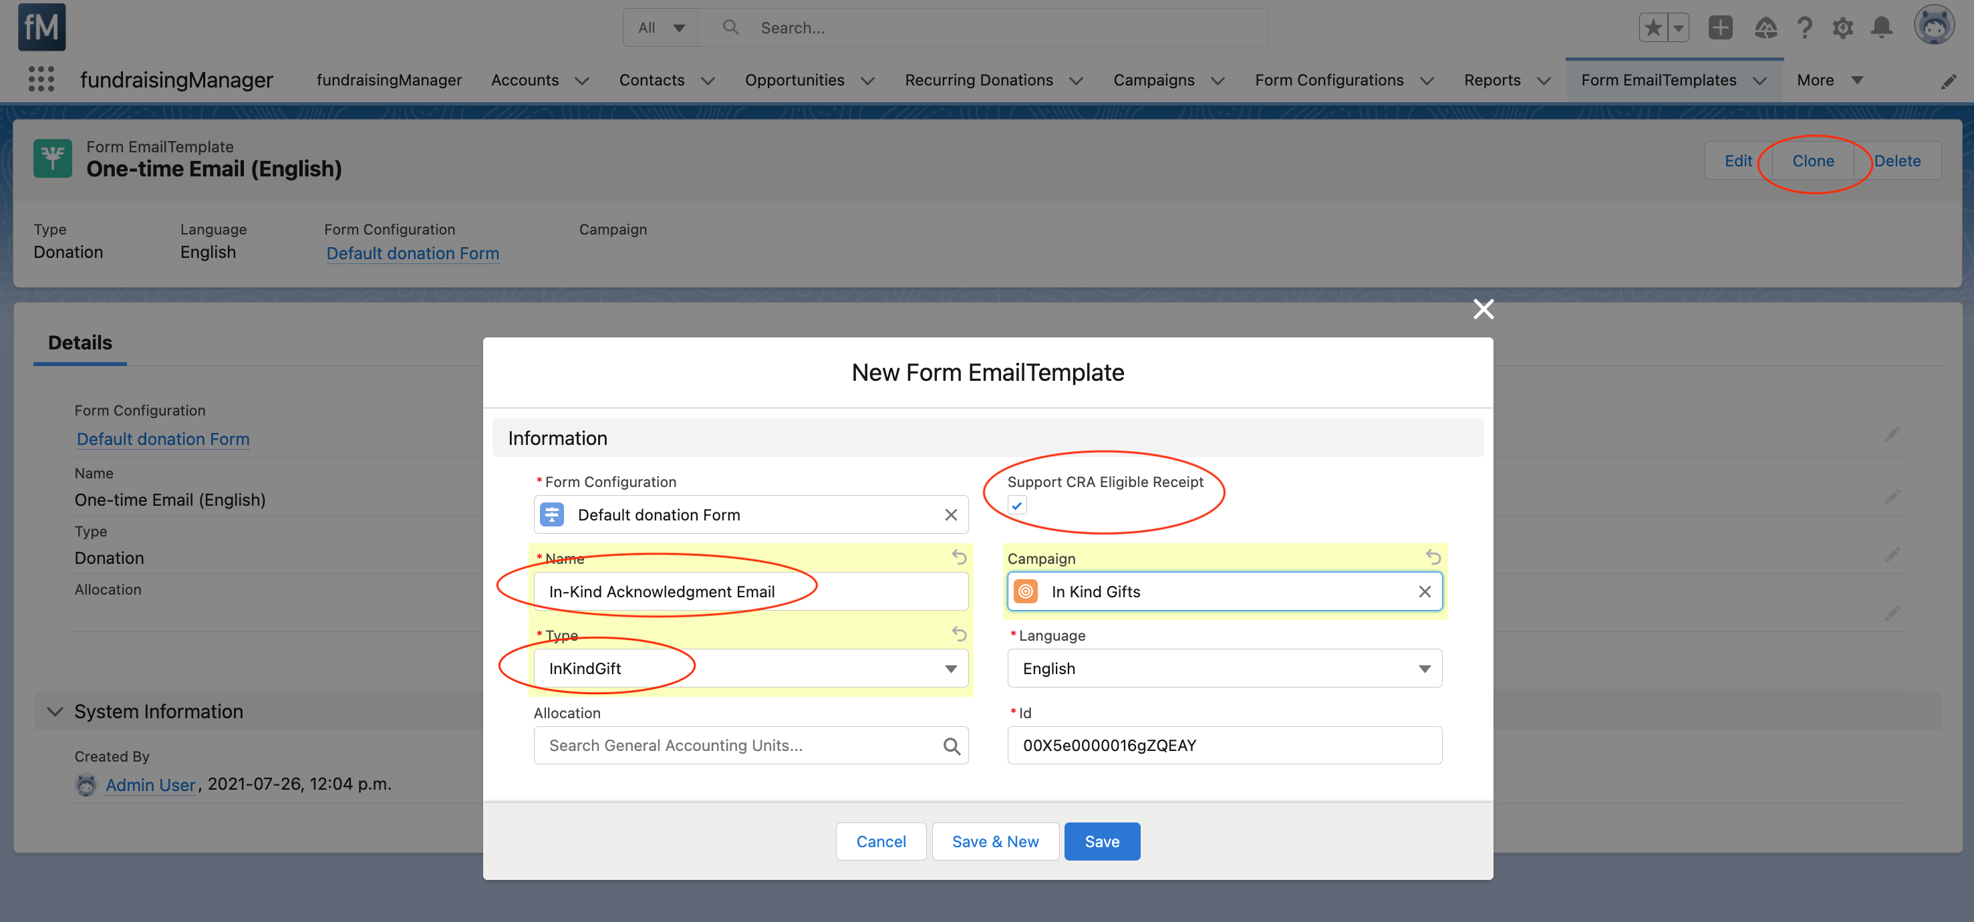Open the Language dropdown showing English
This screenshot has height=922, width=1974.
tap(1224, 668)
